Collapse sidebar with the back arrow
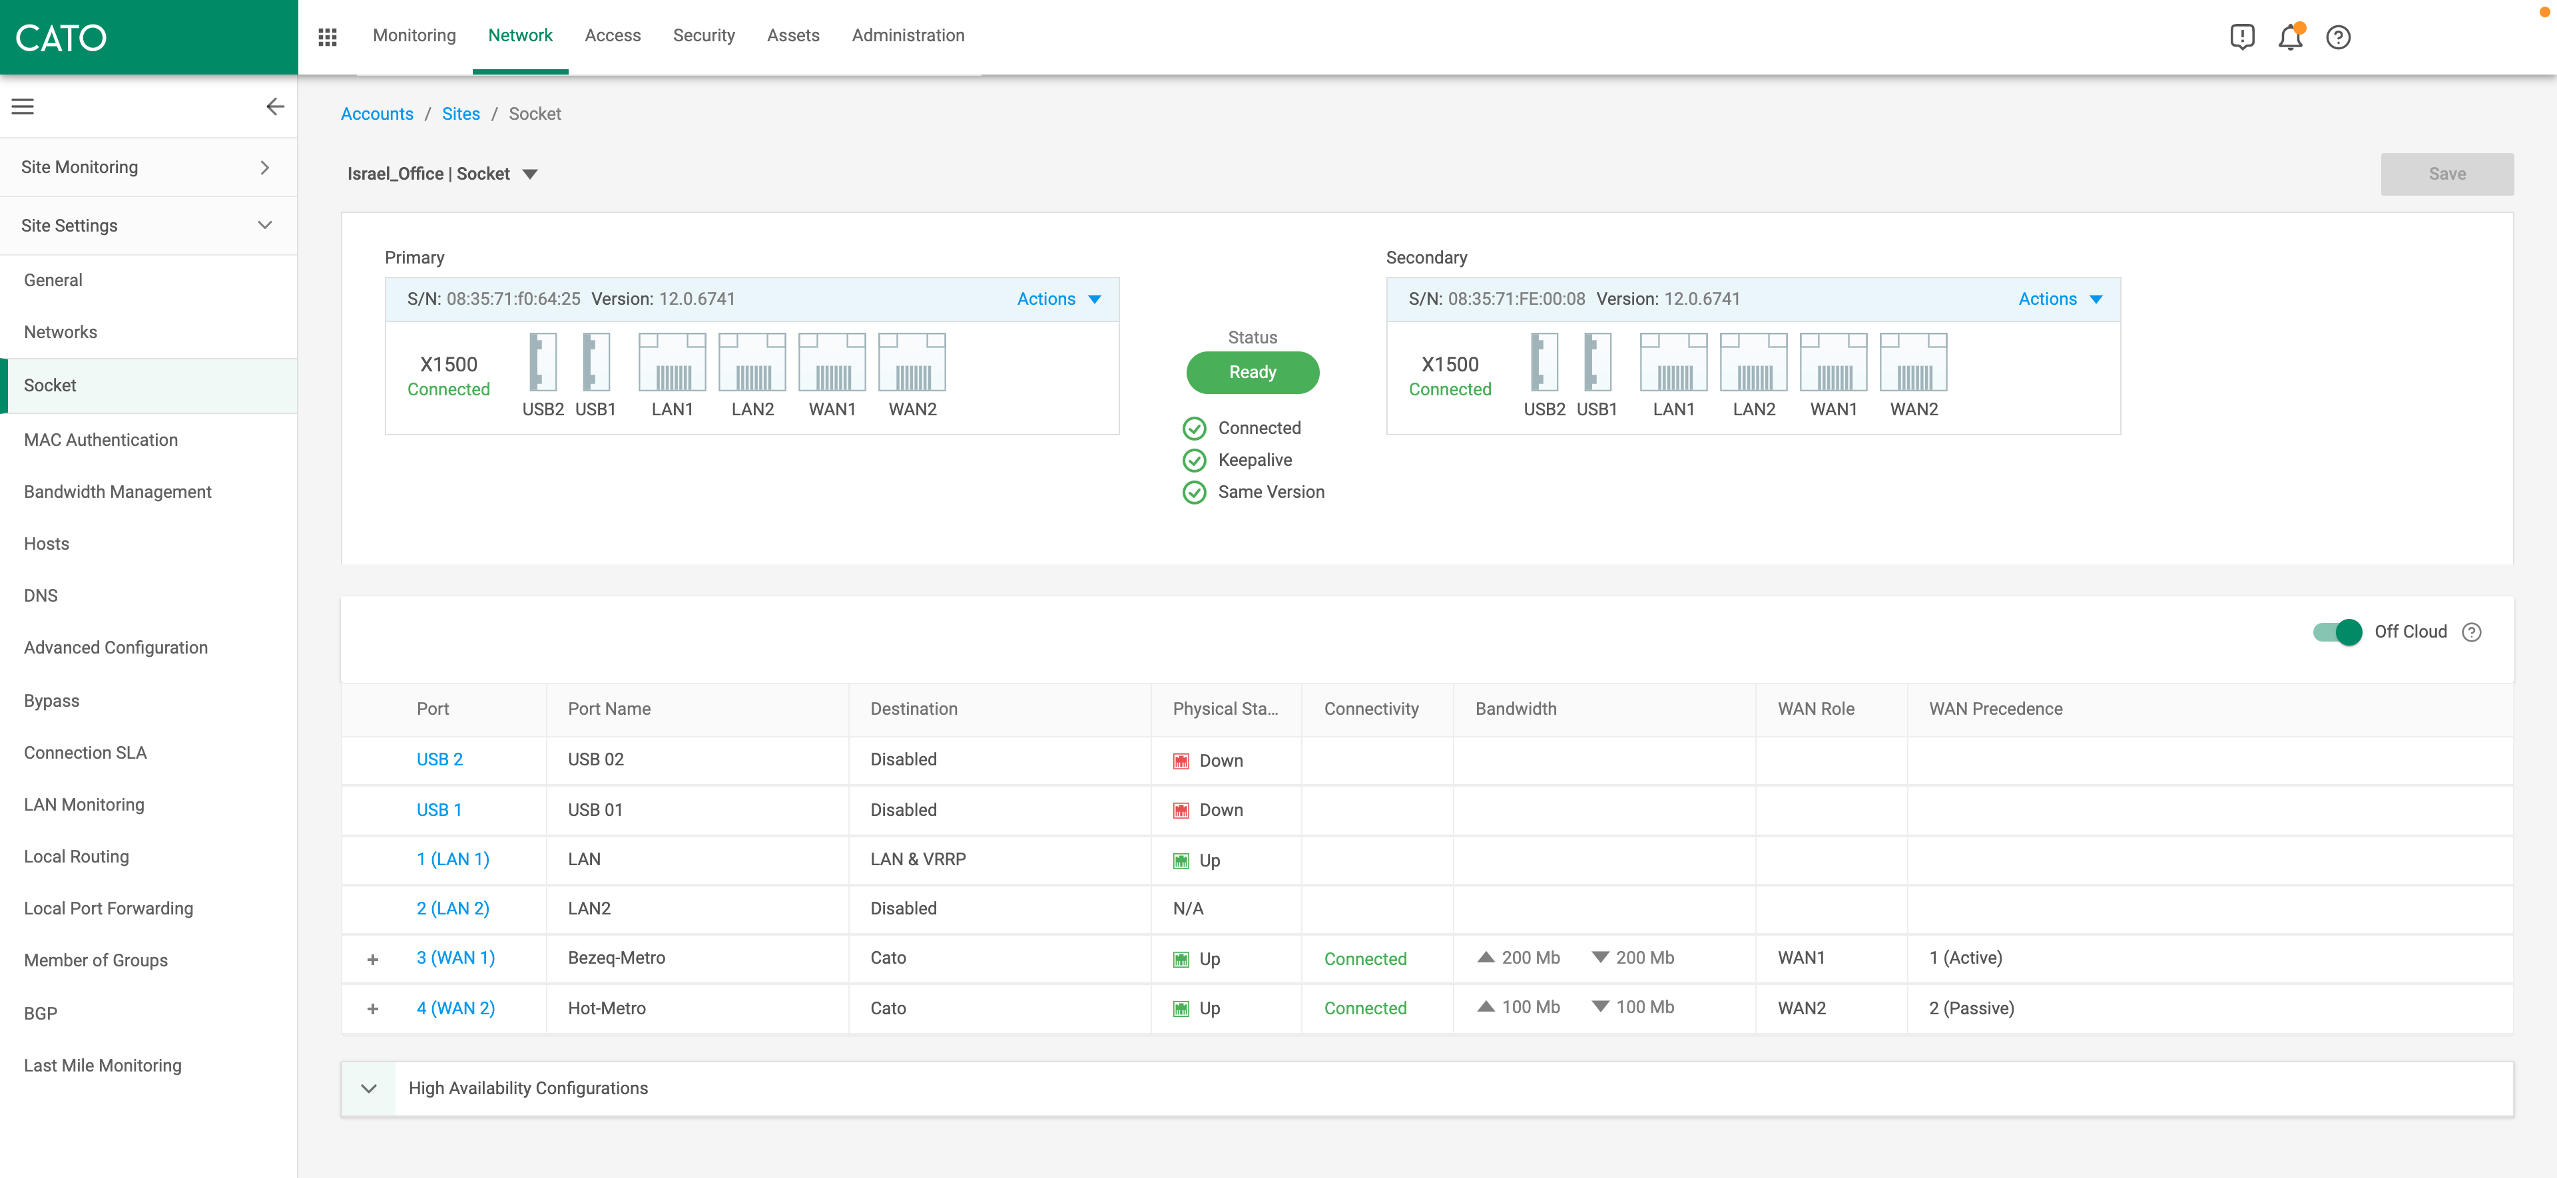The image size is (2557, 1178). [275, 106]
